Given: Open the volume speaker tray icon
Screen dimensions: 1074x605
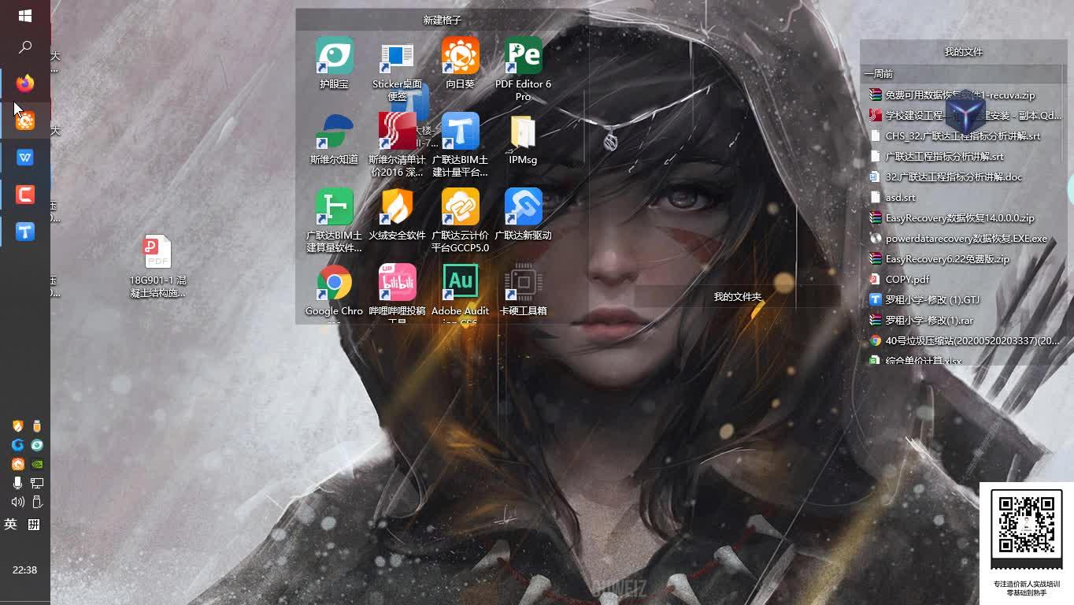Looking at the screenshot, I should tap(17, 502).
